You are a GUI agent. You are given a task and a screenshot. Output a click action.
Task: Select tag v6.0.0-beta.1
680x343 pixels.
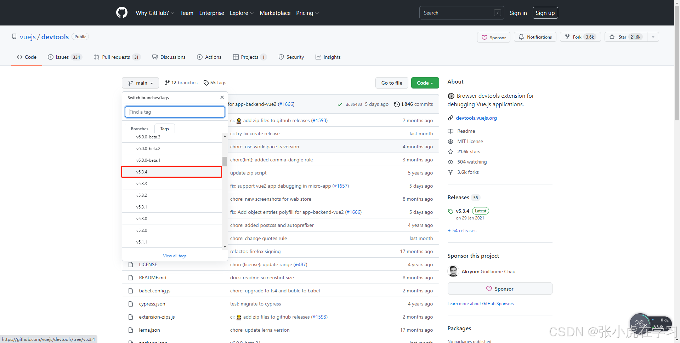172,160
